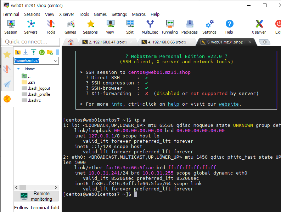
Task: Open the Settings menu
Action: (119, 14)
